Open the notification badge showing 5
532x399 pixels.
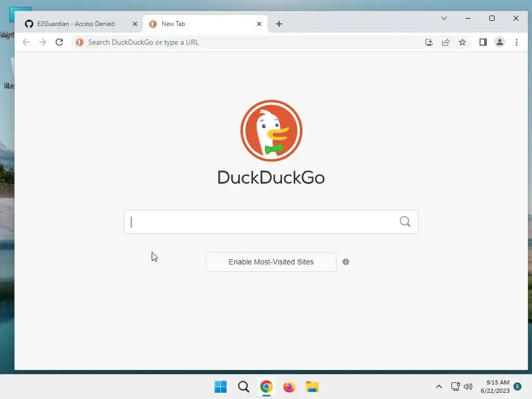[517, 387]
